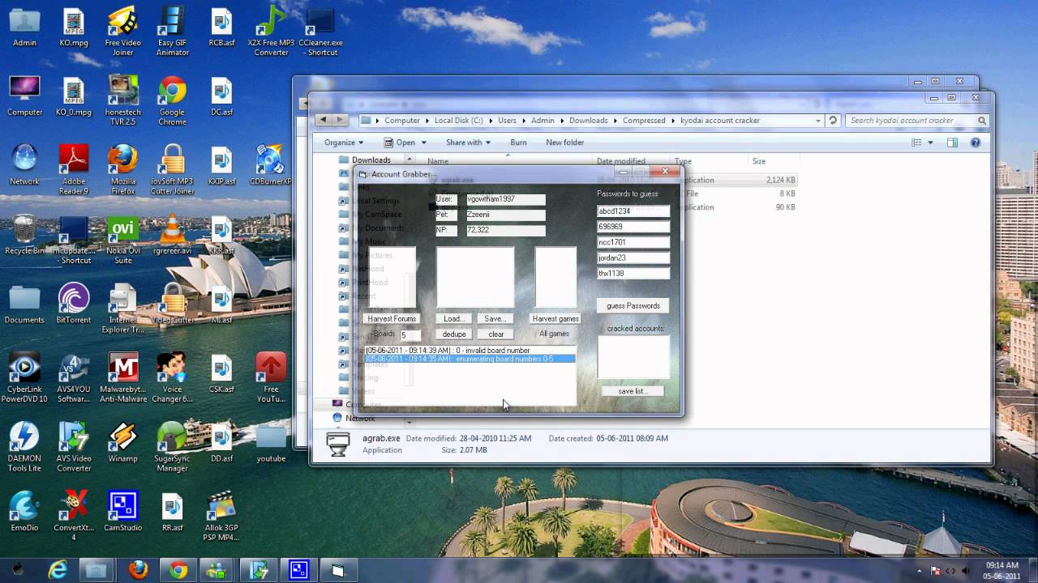The image size is (1038, 583).
Task: Click the dedupe button
Action: click(454, 334)
